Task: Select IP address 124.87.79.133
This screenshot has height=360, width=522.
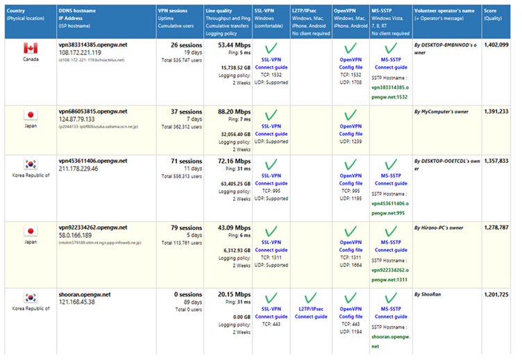Action: (76, 119)
